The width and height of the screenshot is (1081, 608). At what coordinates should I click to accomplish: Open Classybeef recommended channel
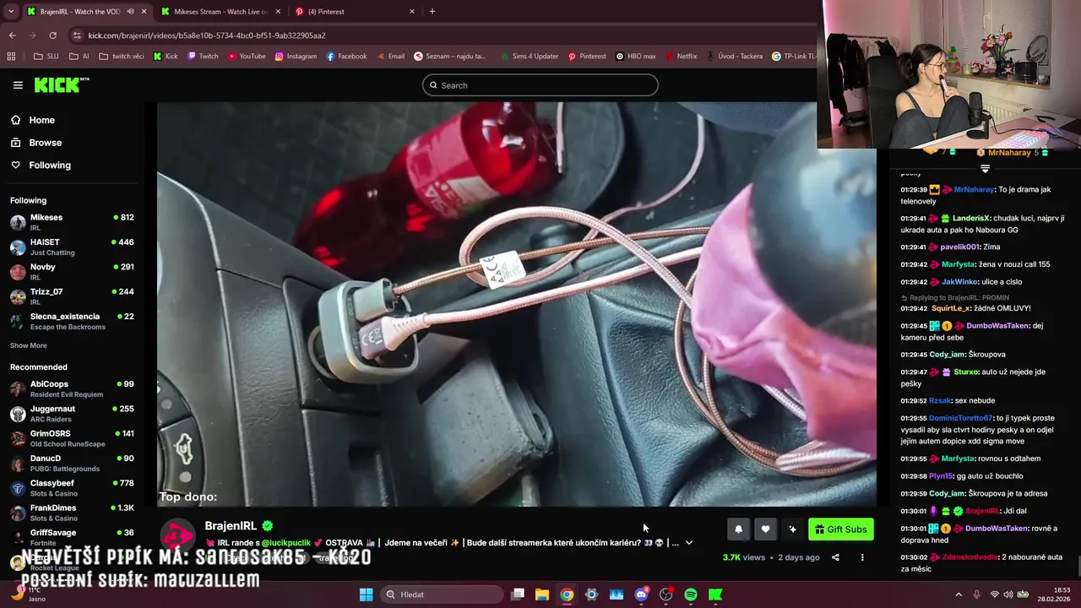72,488
